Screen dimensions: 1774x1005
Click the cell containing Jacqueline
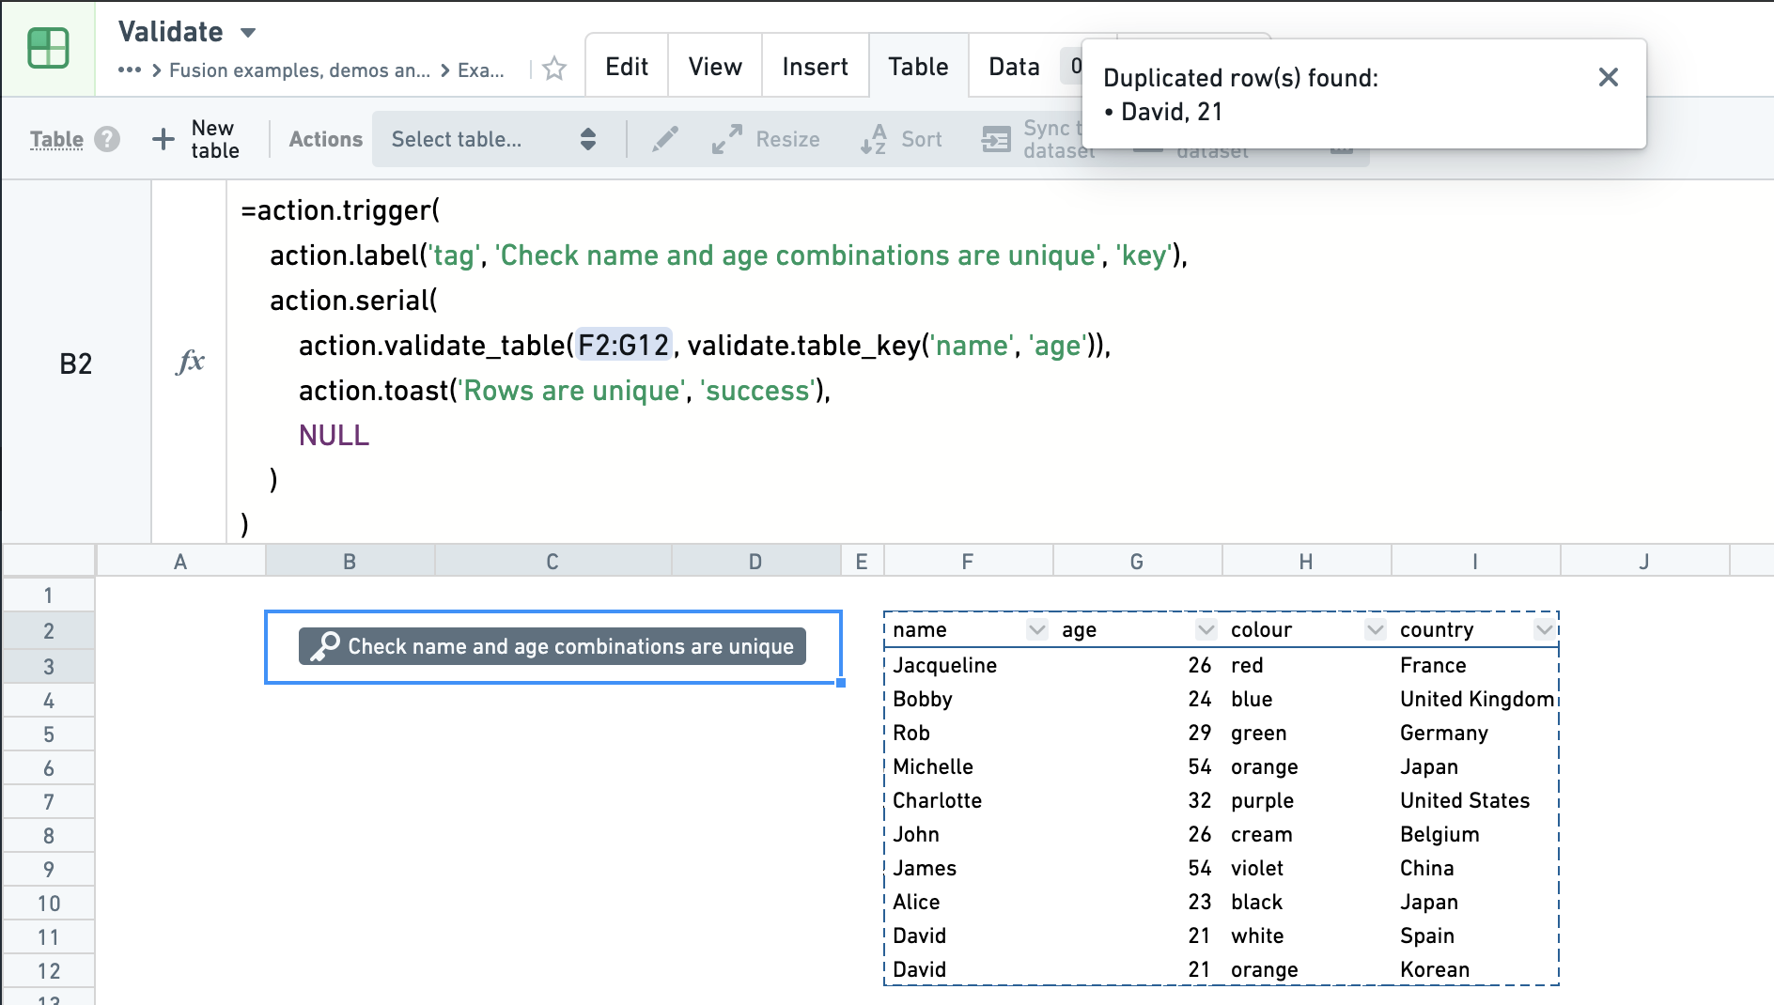(x=969, y=665)
